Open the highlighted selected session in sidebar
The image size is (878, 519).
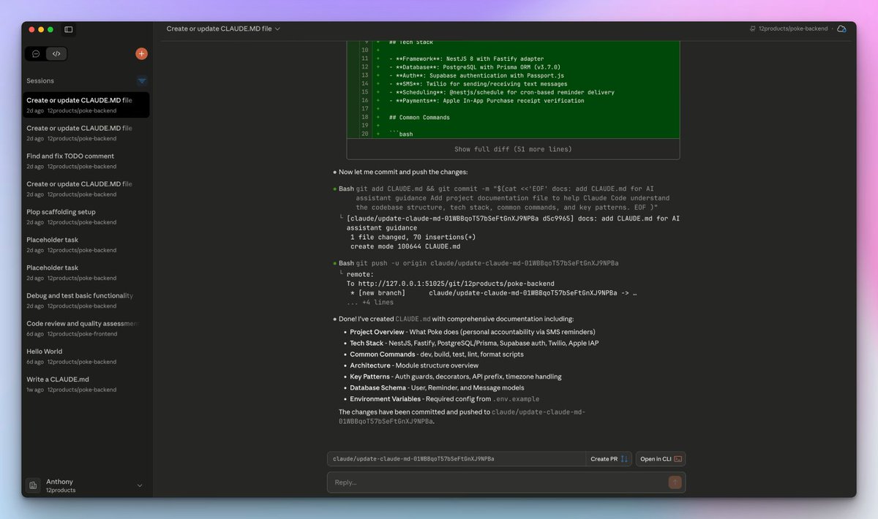(86, 105)
